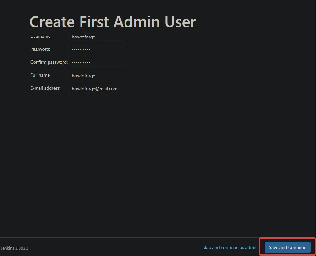Click the Create First Admin User heading
This screenshot has height=256, width=316.
pyautogui.click(x=113, y=22)
